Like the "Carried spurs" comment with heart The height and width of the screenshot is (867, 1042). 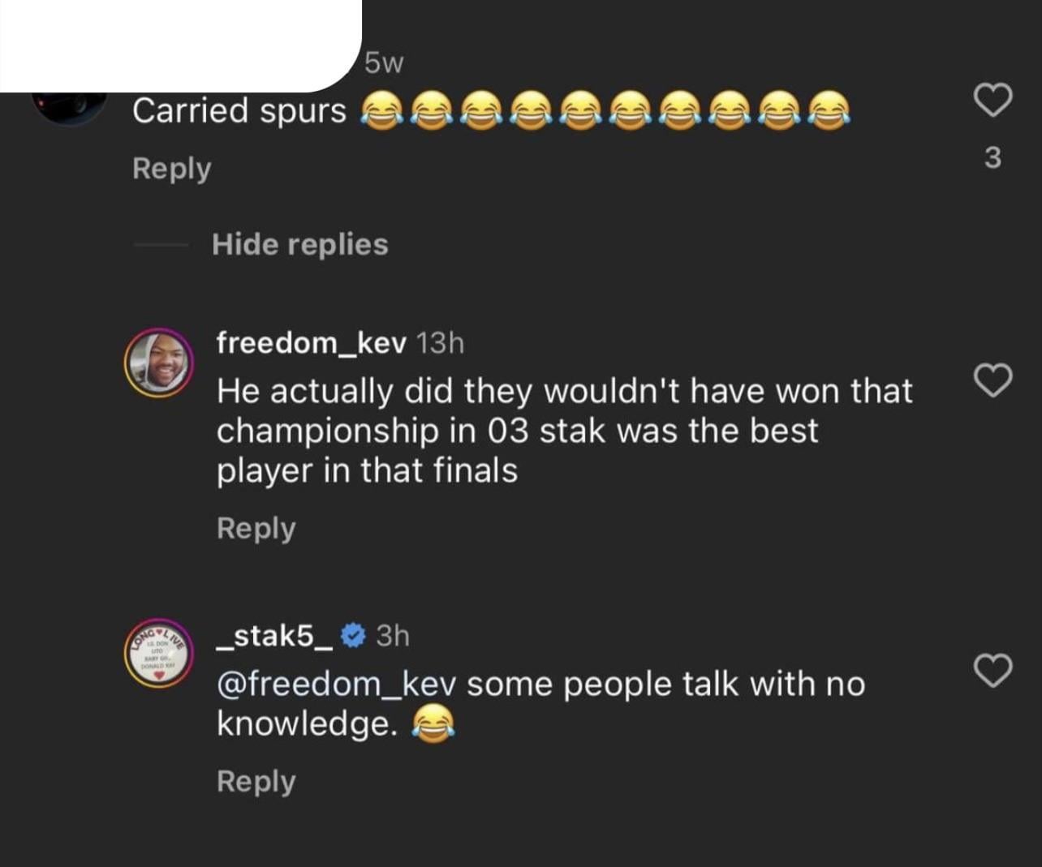coord(992,100)
